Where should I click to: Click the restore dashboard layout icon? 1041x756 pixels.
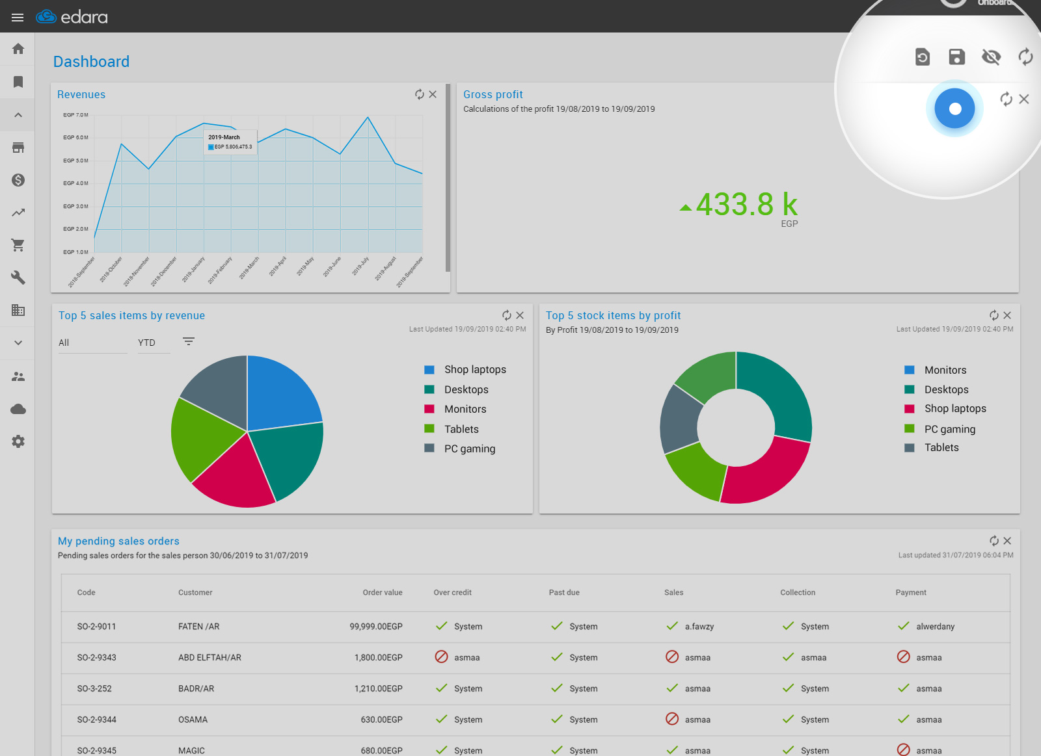point(922,57)
